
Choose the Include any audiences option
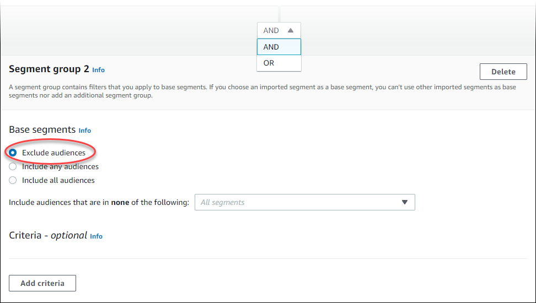pos(13,166)
